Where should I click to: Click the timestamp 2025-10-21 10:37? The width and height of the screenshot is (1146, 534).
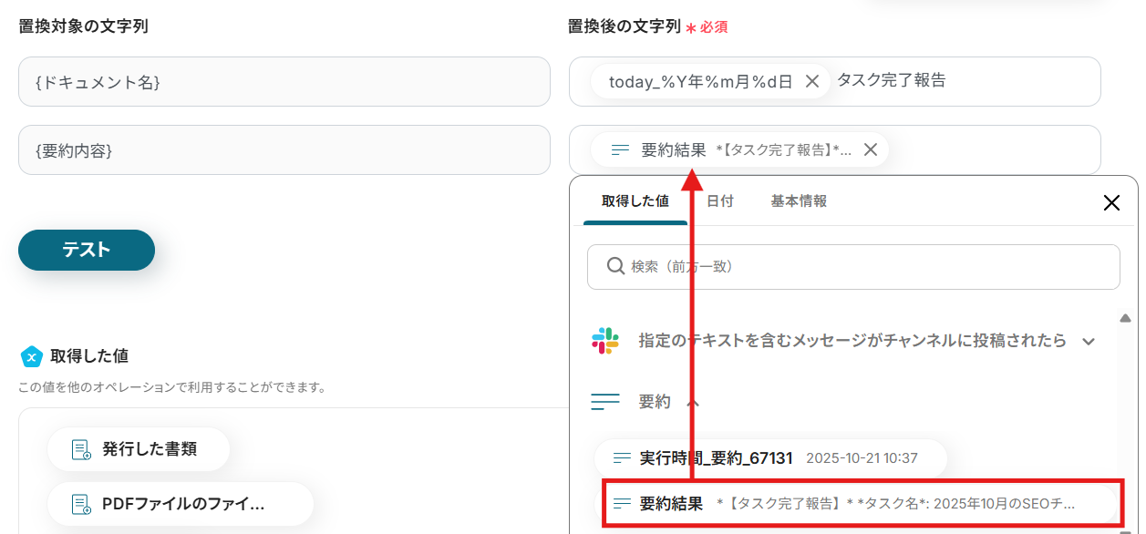pyautogui.click(x=862, y=458)
